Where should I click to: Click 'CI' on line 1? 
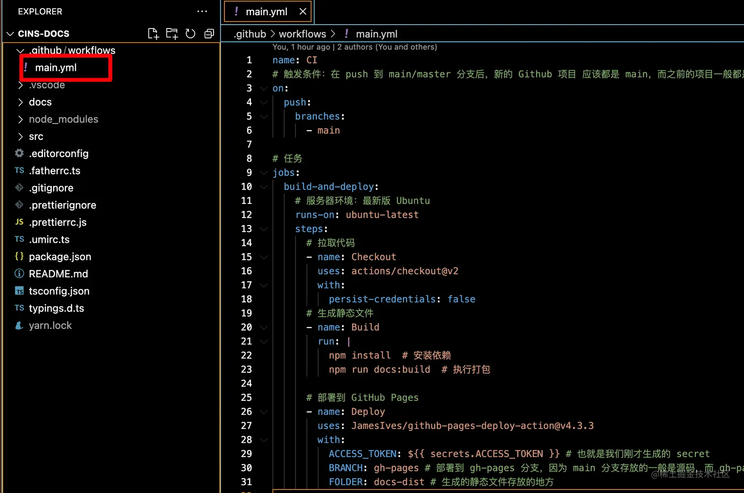tap(312, 60)
